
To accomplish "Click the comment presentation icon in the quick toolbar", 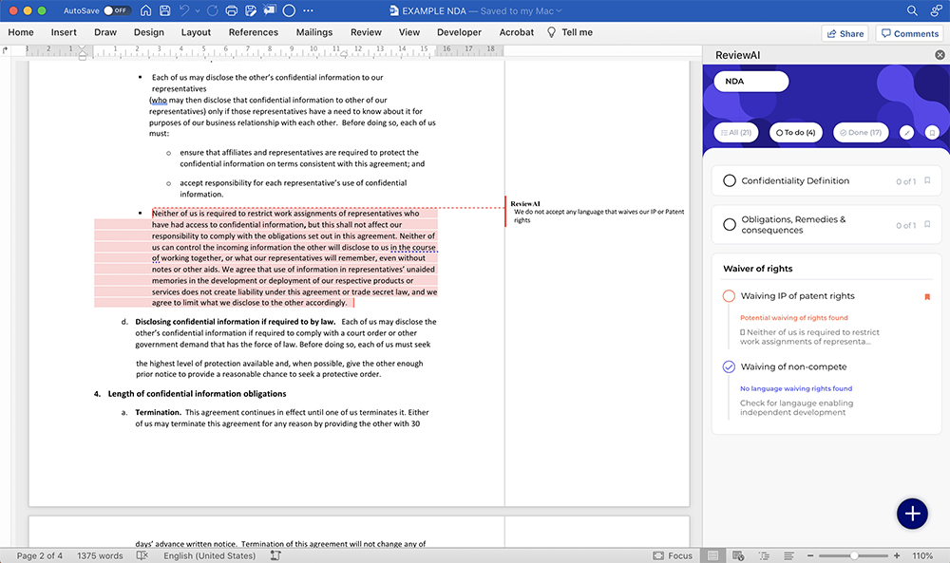I will pos(270,10).
